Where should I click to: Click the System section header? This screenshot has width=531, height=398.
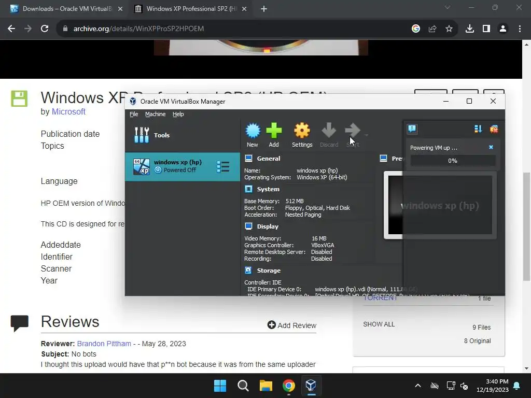[x=268, y=189]
